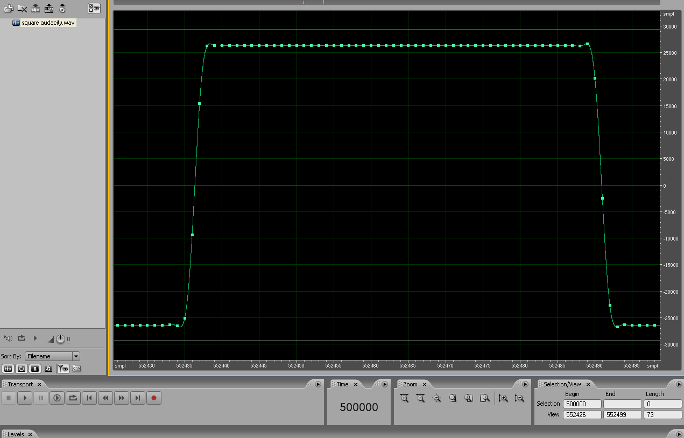
Task: Open the Levels panel options menu arrow
Action: click(678, 434)
